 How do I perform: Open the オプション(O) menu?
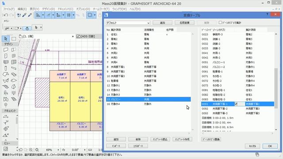coord(83,9)
